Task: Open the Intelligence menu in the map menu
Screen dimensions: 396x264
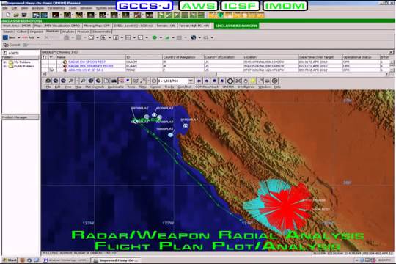Action: [x=246, y=87]
